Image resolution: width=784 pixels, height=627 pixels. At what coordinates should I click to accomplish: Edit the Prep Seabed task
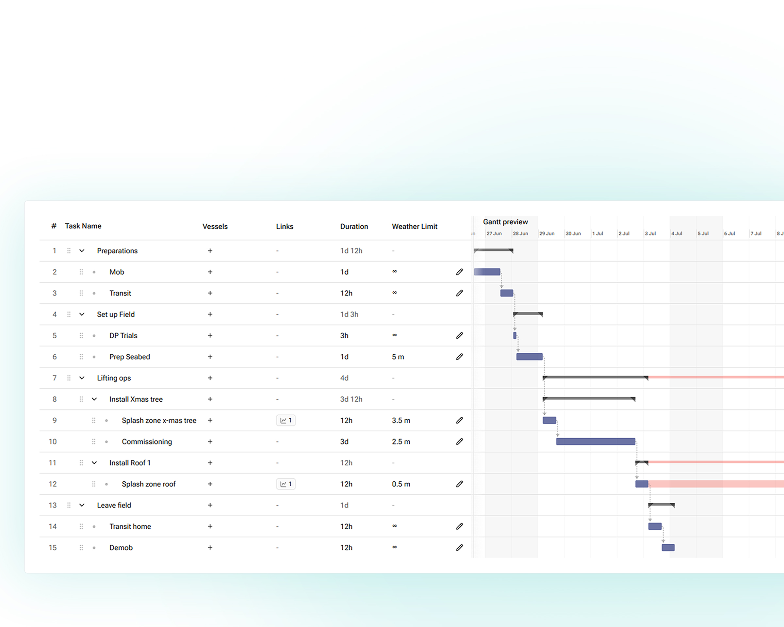pyautogui.click(x=459, y=357)
